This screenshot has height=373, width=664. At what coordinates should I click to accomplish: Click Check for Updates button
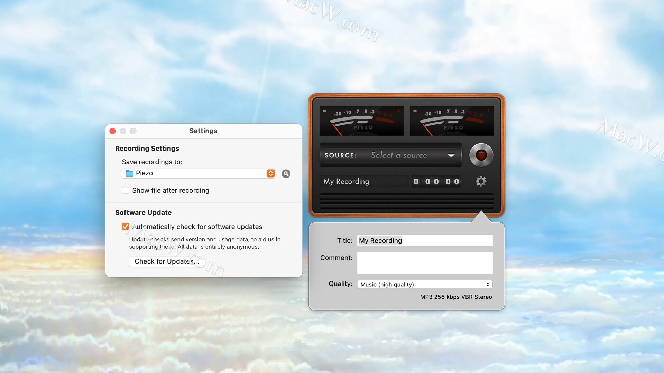167,261
